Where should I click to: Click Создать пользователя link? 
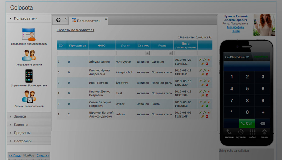point(75,30)
